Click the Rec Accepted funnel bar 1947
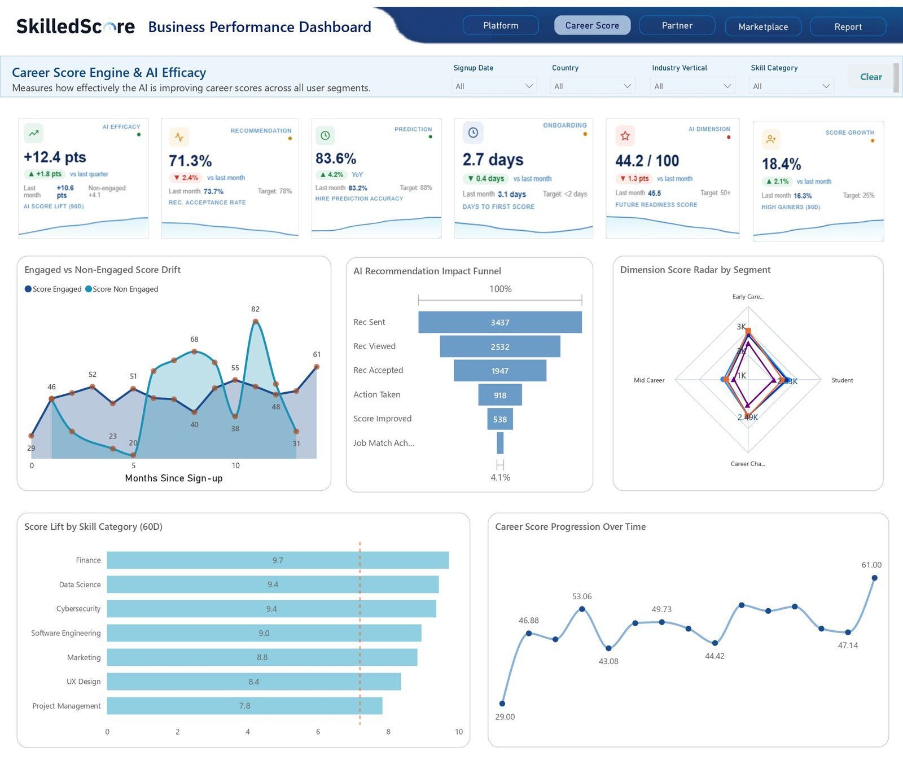The width and height of the screenshot is (903, 778). pyautogui.click(x=500, y=371)
